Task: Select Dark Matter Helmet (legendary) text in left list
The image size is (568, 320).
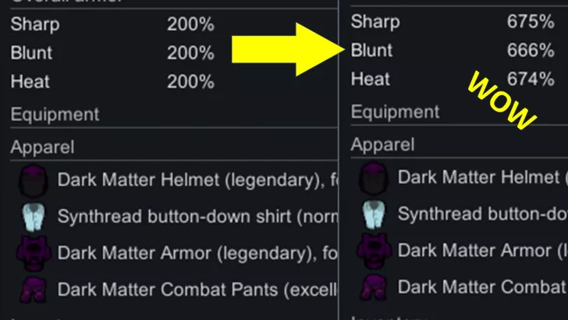Action: coord(189,180)
